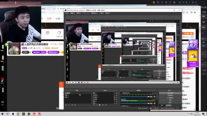Lock the 浏览器 3 source
Image resolution: width=207 pixels, height=116 pixels.
tap(116, 95)
